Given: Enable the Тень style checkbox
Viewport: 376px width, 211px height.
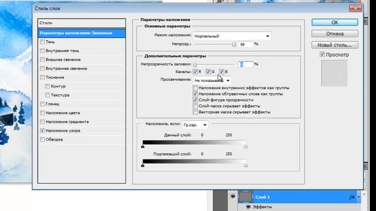Looking at the screenshot, I should click(42, 42).
